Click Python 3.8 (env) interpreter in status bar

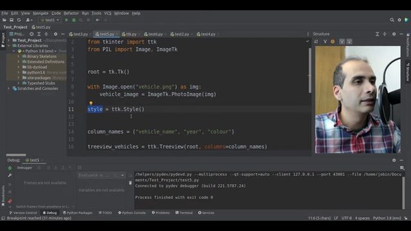387,218
